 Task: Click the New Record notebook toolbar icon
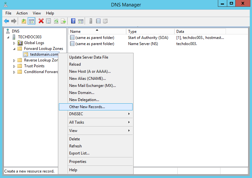(x=98, y=21)
